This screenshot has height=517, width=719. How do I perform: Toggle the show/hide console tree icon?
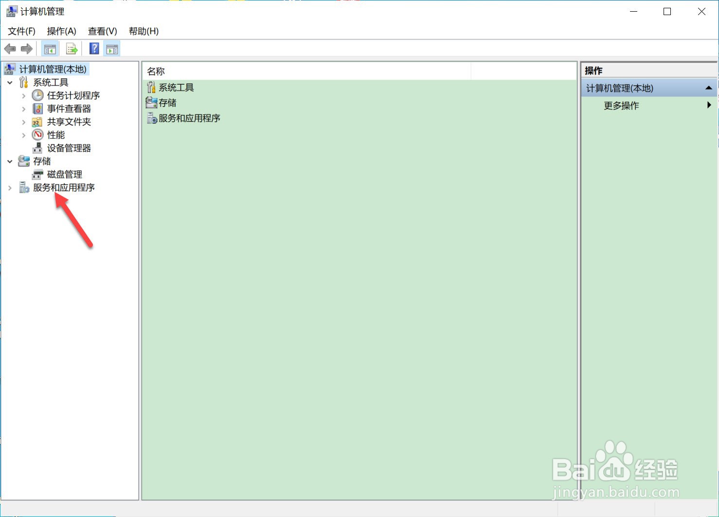pos(50,49)
